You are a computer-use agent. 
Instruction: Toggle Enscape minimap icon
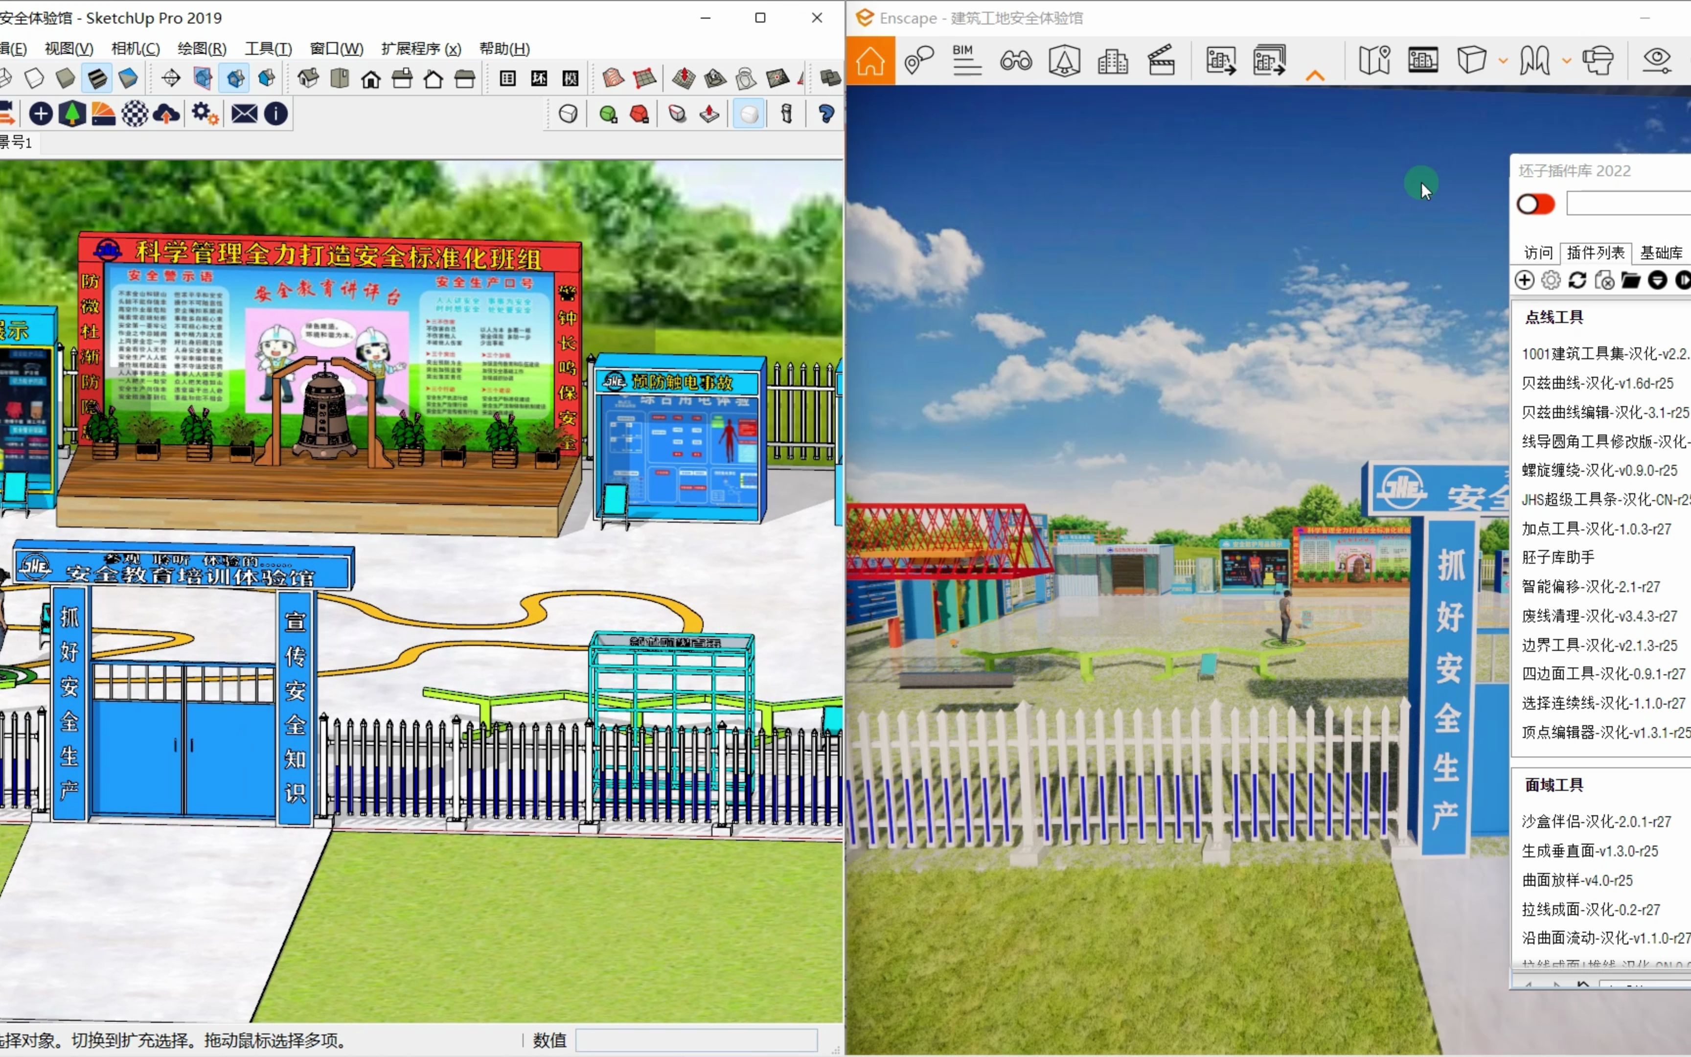tap(1374, 61)
